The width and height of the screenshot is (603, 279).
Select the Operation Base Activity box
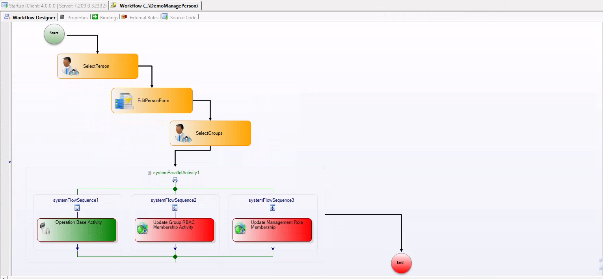(77, 230)
